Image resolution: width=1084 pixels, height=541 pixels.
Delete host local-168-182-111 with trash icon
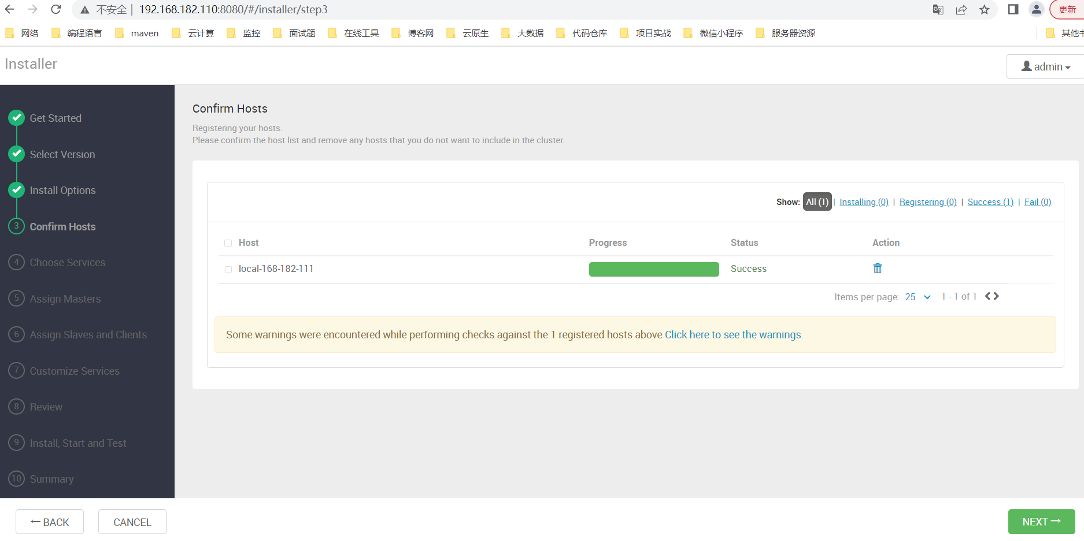878,268
